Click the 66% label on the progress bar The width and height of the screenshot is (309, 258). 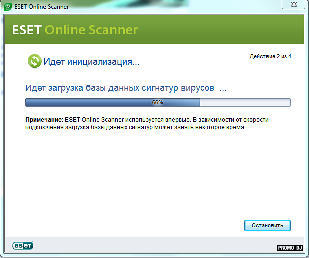pyautogui.click(x=157, y=102)
